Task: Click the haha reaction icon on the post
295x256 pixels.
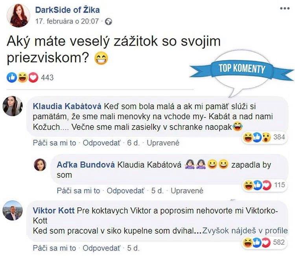Action: [x=22, y=77]
